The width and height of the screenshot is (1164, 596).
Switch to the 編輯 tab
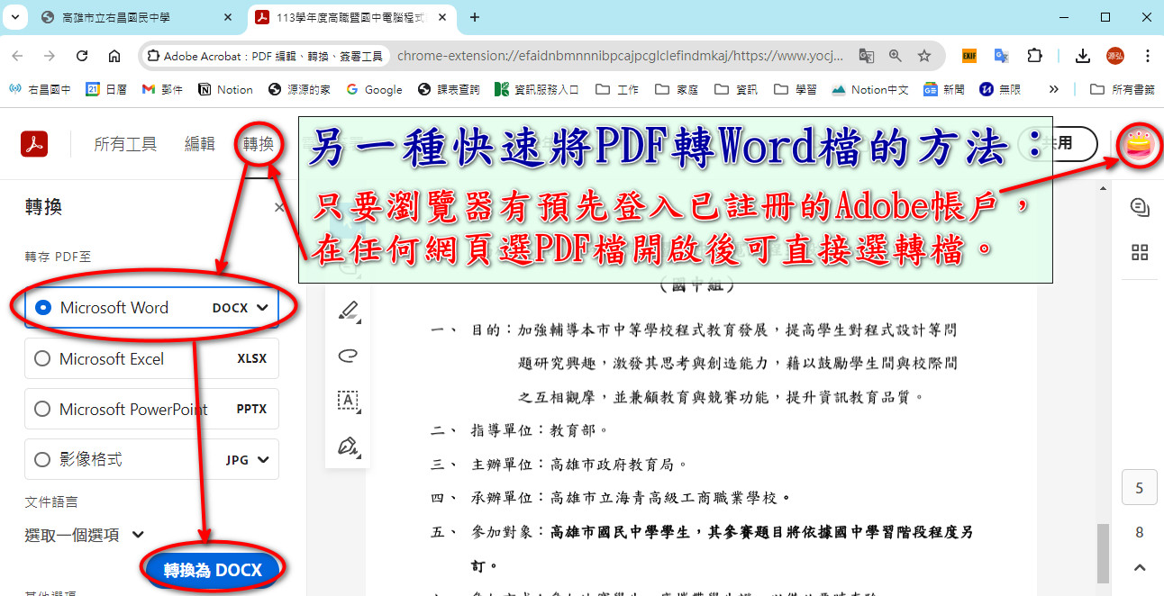pos(200,144)
